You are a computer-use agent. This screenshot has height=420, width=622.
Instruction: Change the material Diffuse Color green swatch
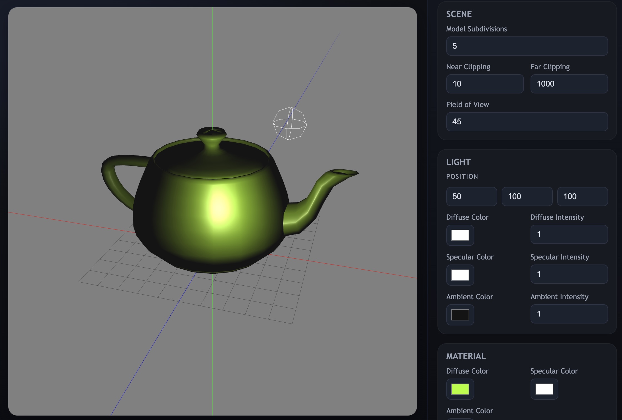pyautogui.click(x=460, y=389)
